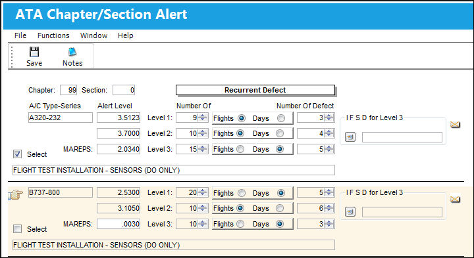Click the pointing hand row indicator for B737-800
Viewport: 474px width, 258px height.
click(x=15, y=195)
